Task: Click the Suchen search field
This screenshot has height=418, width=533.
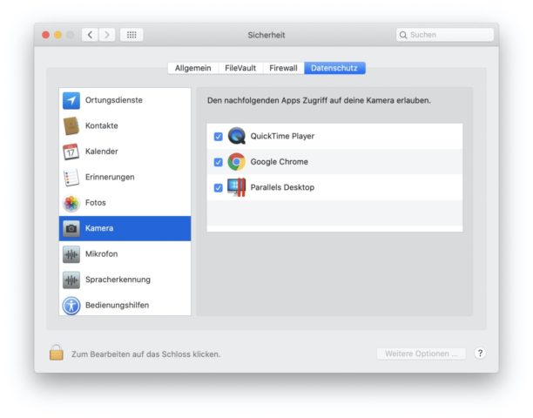Action: pos(445,35)
